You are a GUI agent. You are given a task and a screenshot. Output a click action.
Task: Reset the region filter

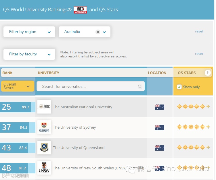tap(199, 31)
